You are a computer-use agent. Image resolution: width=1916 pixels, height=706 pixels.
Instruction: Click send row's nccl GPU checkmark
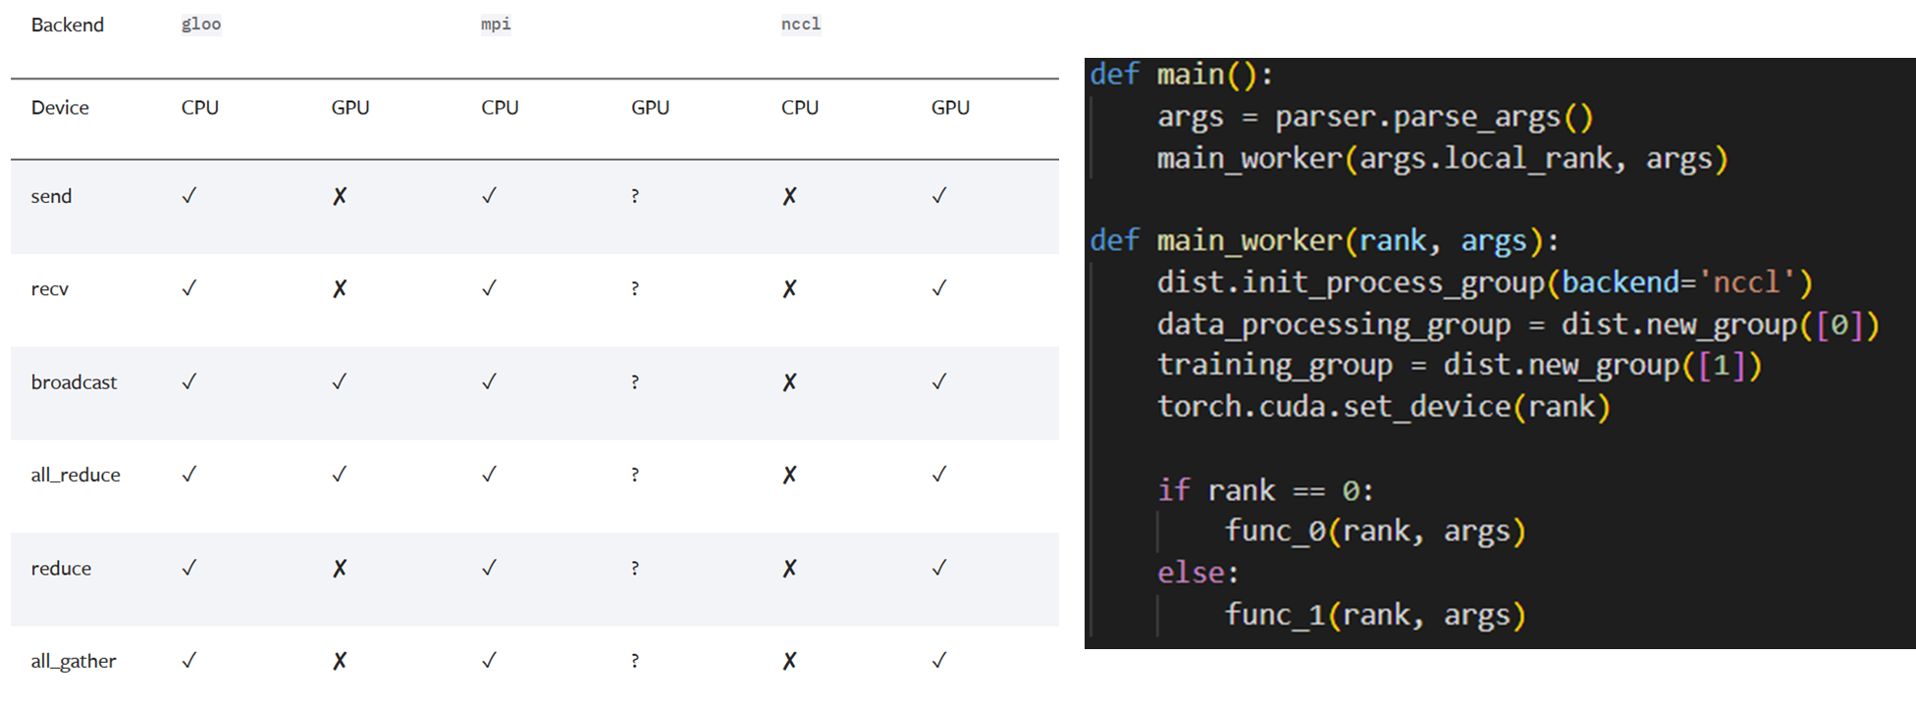point(939,196)
